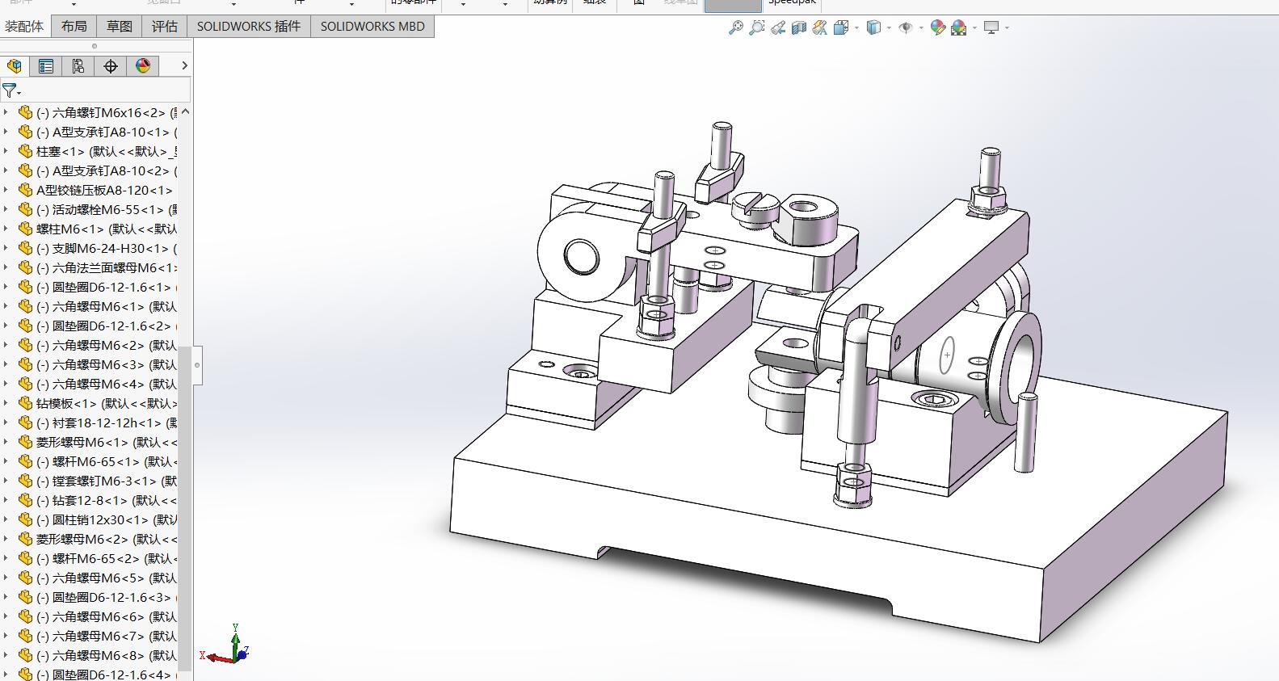1279x681 pixels.
Task: Click the View Orientation cube icon
Action: click(840, 27)
